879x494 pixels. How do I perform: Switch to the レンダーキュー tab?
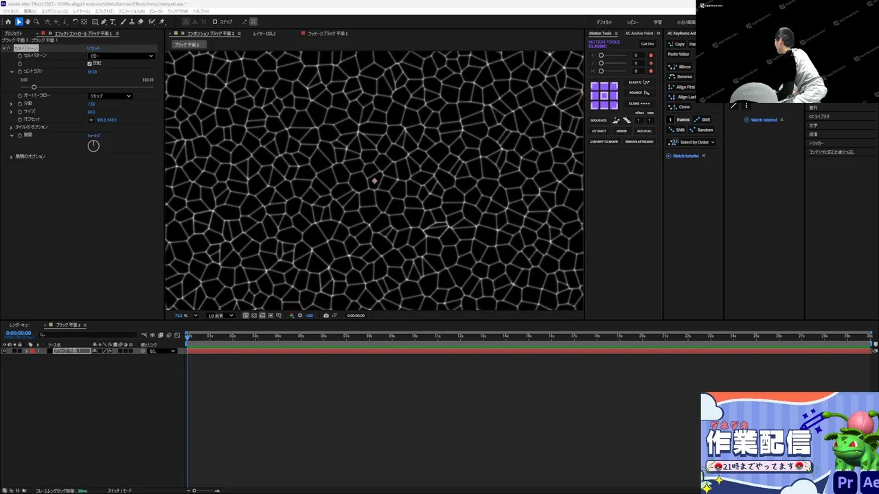(20, 325)
